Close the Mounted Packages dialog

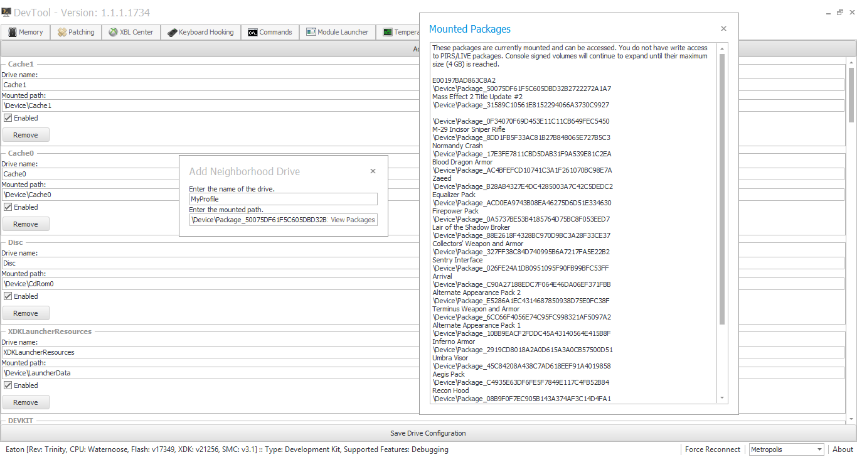723,29
